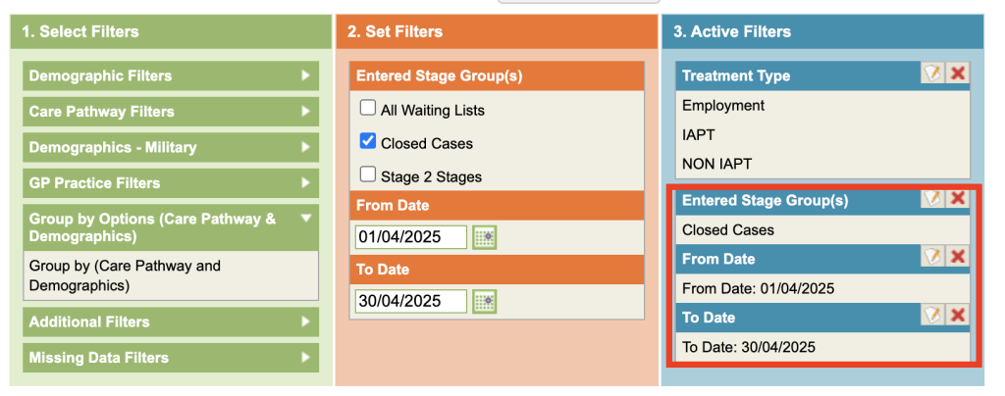Edit the To Date active filter
The image size is (1005, 396).
pyautogui.click(x=932, y=315)
